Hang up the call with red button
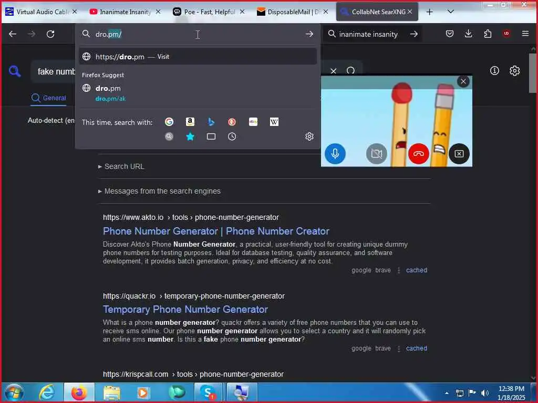Screen dimensions: 538x403 click(418, 153)
